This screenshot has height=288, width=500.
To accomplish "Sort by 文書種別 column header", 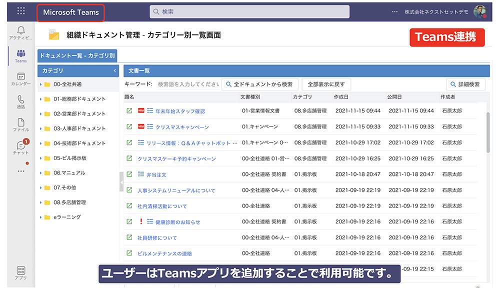I will pos(250,97).
